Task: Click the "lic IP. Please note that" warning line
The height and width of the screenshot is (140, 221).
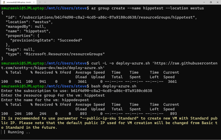Action: pos(109,123)
